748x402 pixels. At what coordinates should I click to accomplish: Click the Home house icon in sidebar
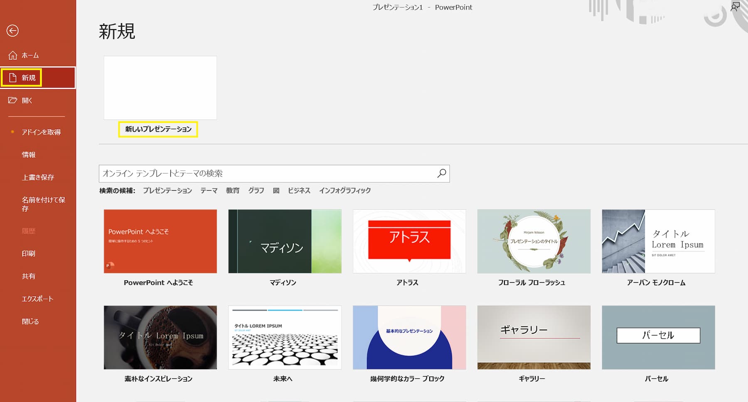(13, 55)
